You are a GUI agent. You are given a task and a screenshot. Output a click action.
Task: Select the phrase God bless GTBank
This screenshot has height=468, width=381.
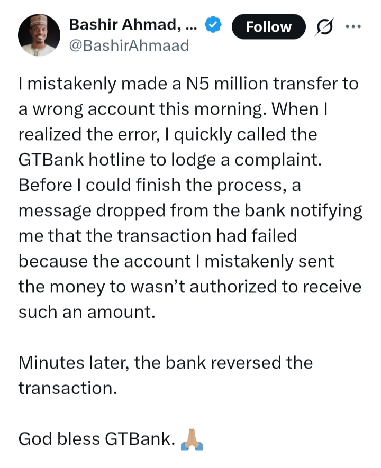click(95, 438)
